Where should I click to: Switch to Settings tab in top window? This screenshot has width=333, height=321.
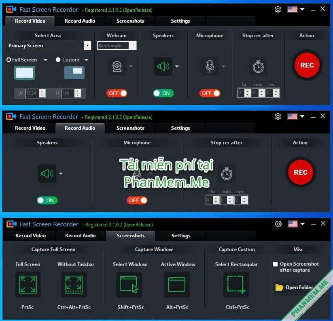[x=180, y=21]
